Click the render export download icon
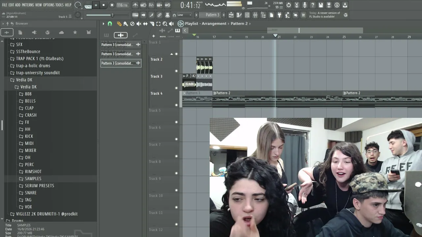422x237 pixels. 345,5
